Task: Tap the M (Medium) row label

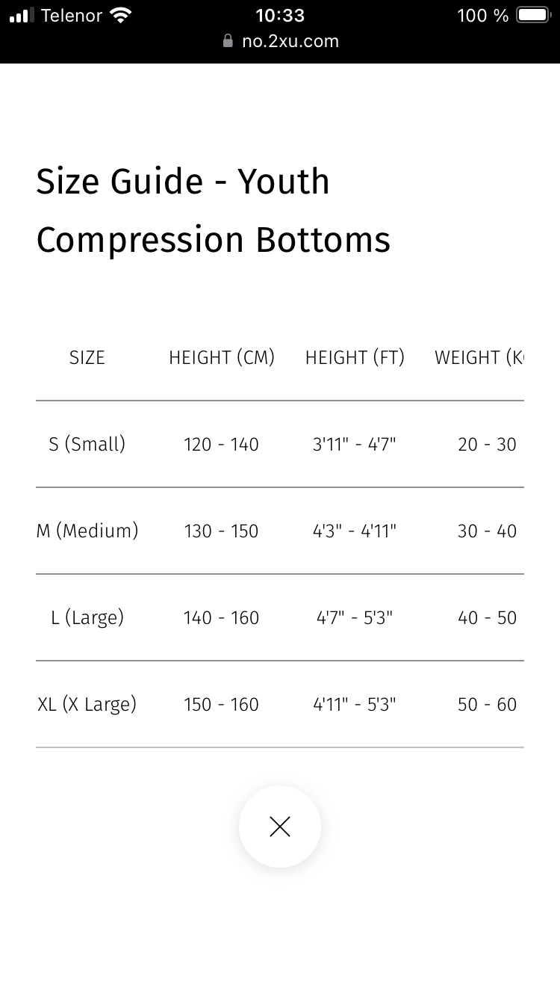Action: pyautogui.click(x=87, y=531)
